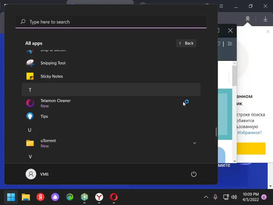
Task: Expand the uTorrent folder chevron
Action: pos(194,143)
